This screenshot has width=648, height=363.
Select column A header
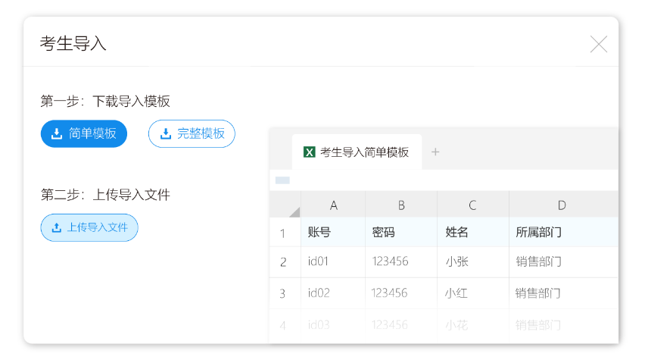[333, 205]
